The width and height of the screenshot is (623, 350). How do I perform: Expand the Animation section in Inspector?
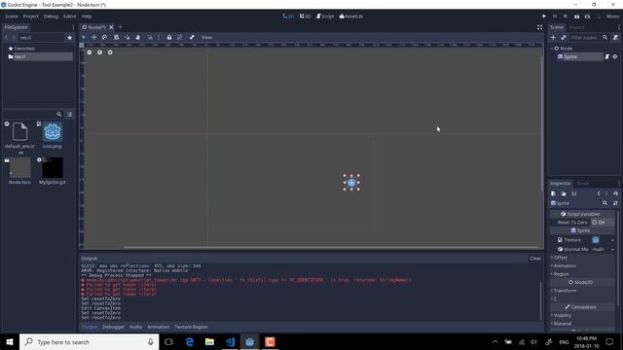[564, 265]
